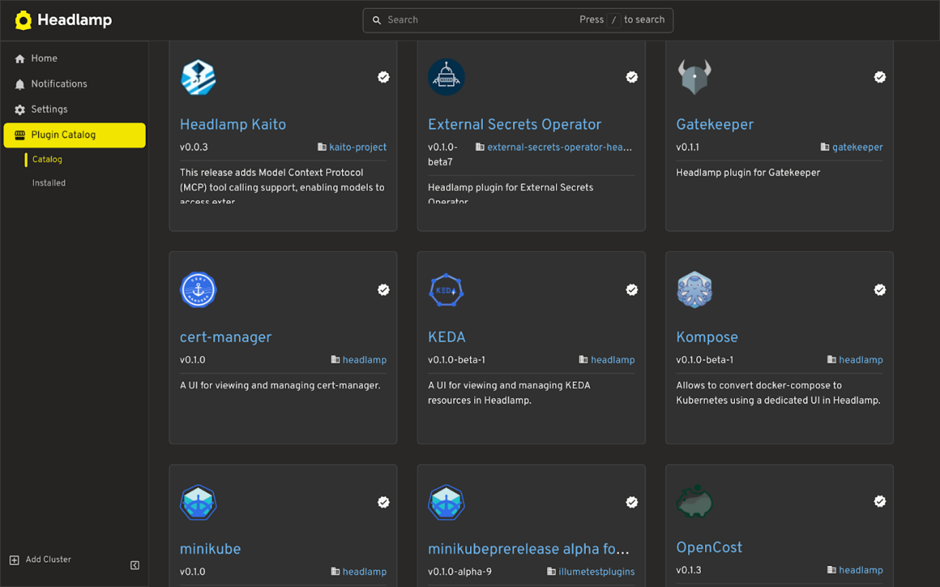The height and width of the screenshot is (587, 940).
Task: Follow headlamp repo link on Kompose card
Action: click(861, 360)
